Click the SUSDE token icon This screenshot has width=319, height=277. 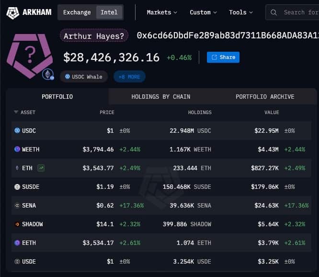click(17, 187)
